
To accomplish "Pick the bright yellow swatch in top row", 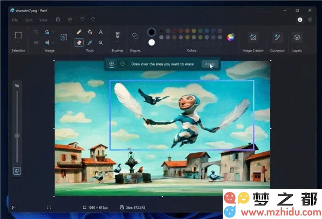I will click(x=194, y=31).
